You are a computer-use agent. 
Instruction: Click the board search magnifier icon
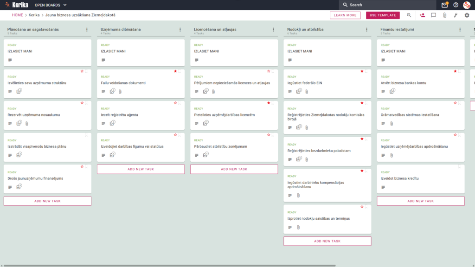coord(409,15)
